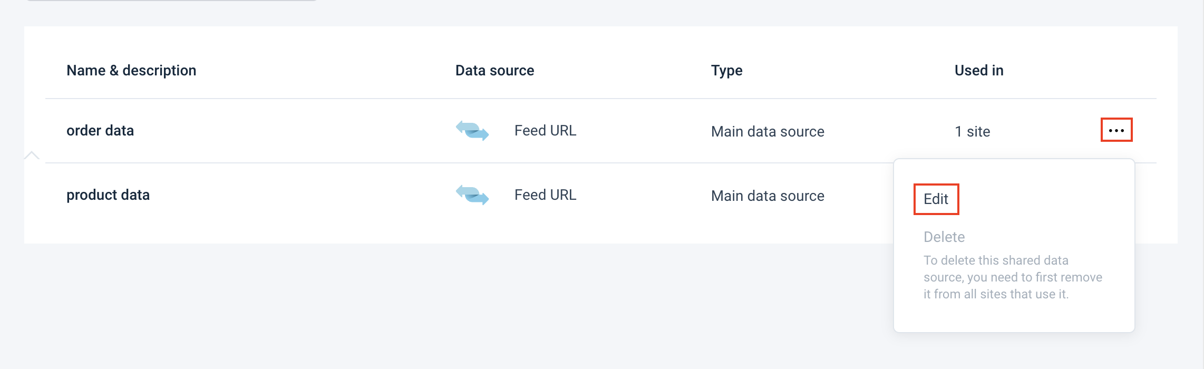Click the "1 site" usage count
The image size is (1204, 369).
972,131
